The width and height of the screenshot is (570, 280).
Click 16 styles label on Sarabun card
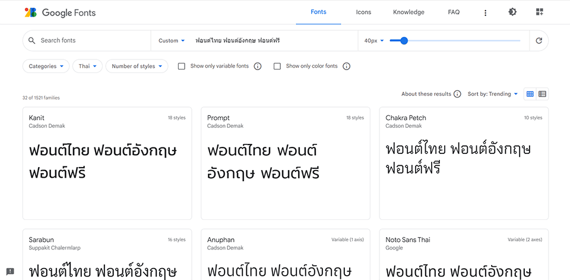coord(177,240)
